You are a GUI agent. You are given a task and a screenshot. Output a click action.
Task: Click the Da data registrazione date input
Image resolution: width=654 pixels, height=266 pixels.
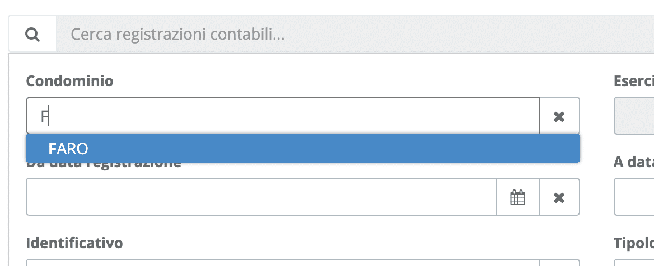[x=261, y=197]
